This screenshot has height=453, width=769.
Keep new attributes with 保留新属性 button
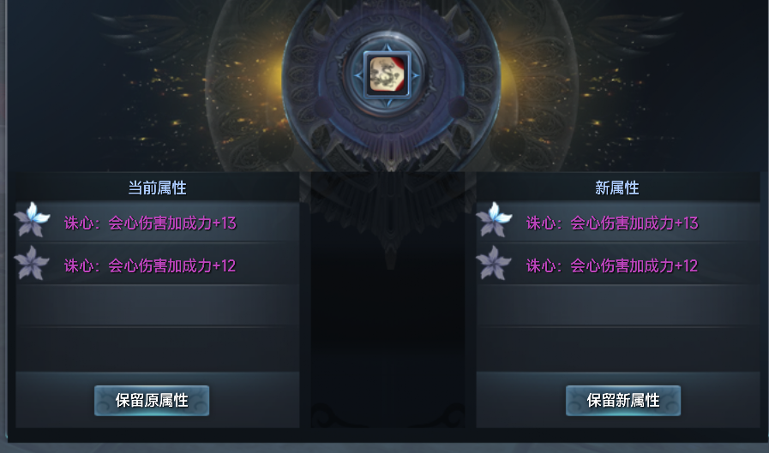pyautogui.click(x=623, y=401)
